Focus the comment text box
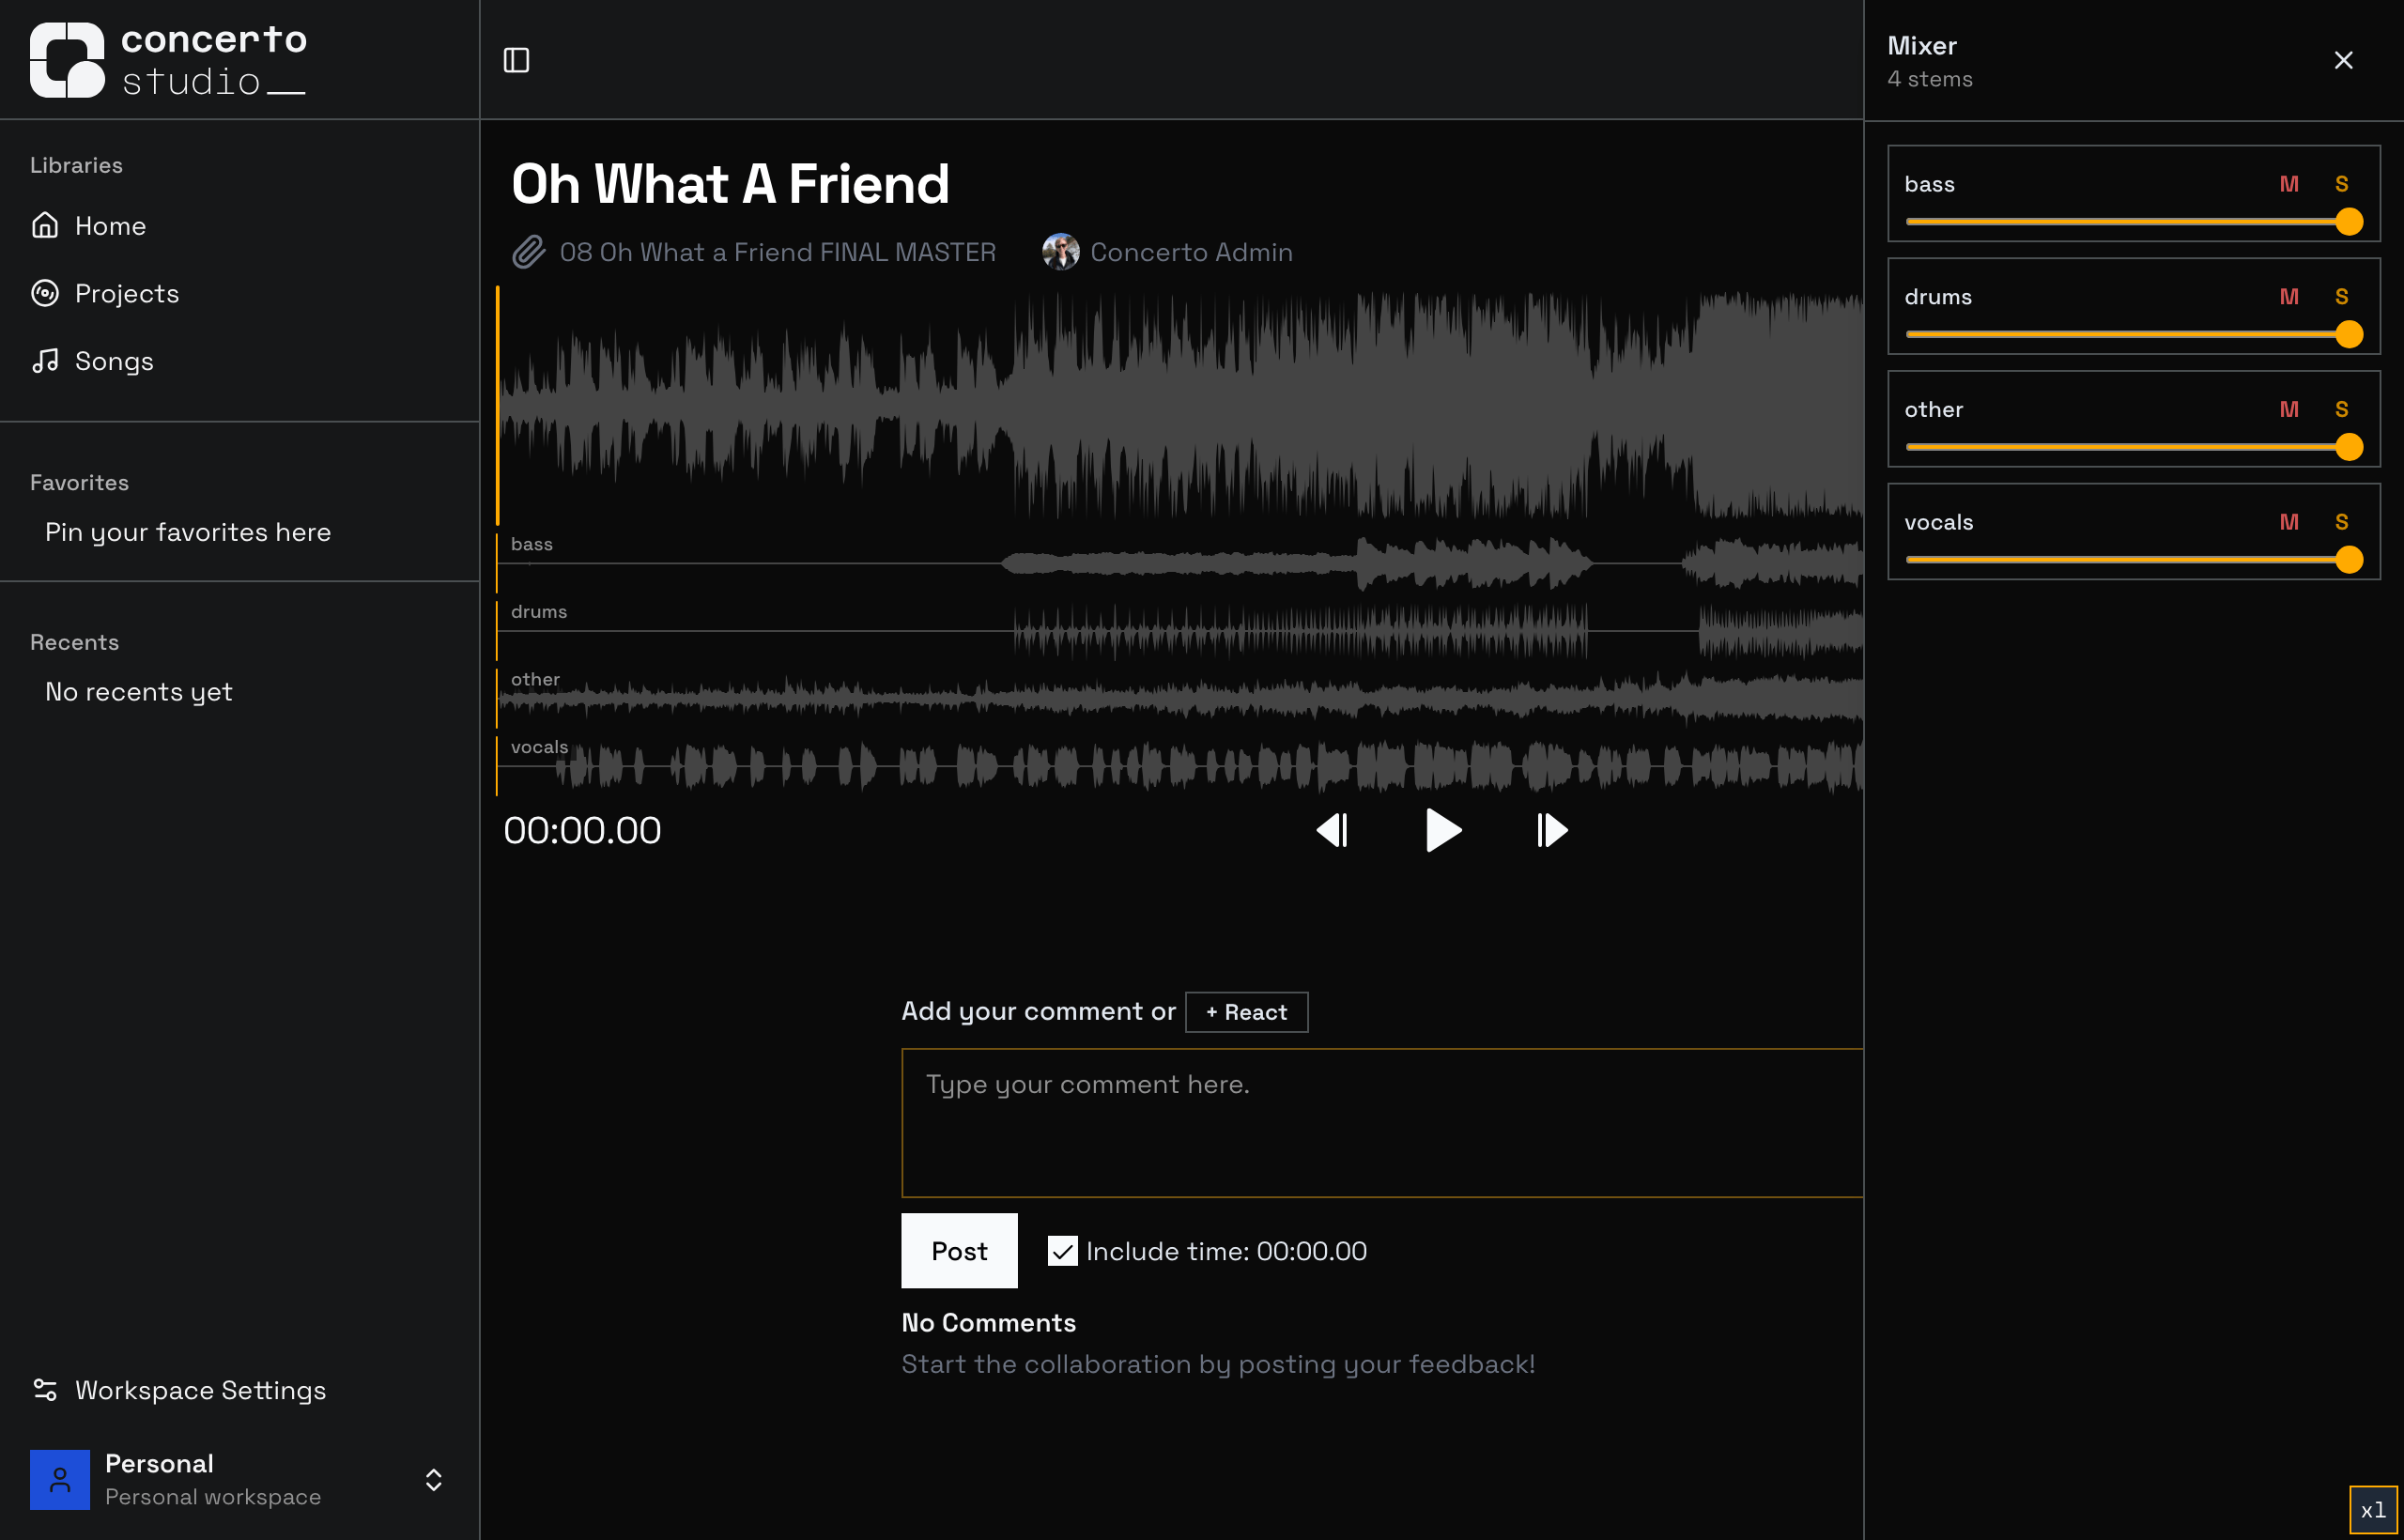 [x=1382, y=1122]
